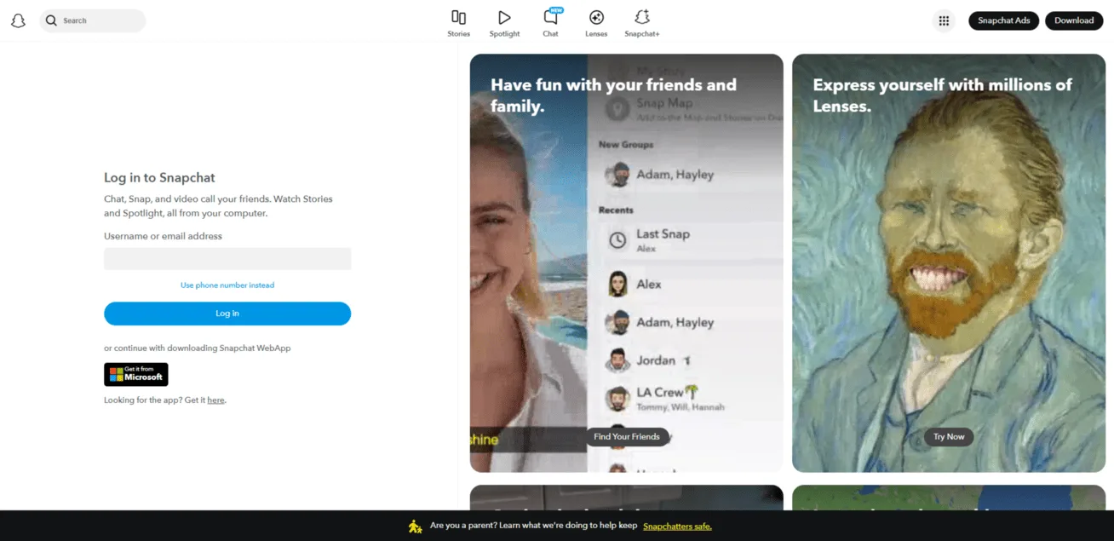Image resolution: width=1114 pixels, height=541 pixels.
Task: Click the New Groups Adam, Hayley avatar
Action: point(617,175)
